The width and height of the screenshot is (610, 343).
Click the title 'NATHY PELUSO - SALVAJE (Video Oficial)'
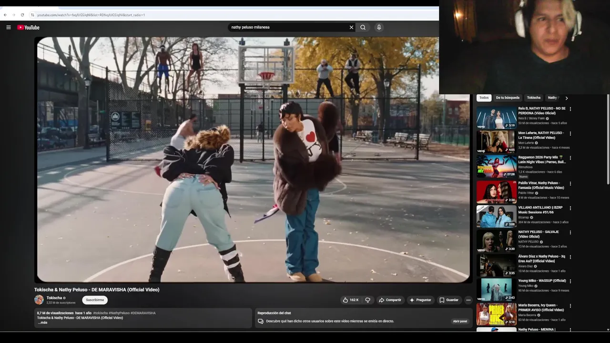click(539, 234)
